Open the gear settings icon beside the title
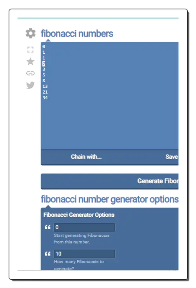Screen dimensions: 196x288 click(x=31, y=33)
